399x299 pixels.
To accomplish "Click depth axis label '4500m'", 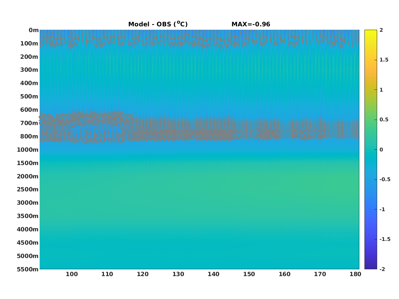I will (28, 243).
